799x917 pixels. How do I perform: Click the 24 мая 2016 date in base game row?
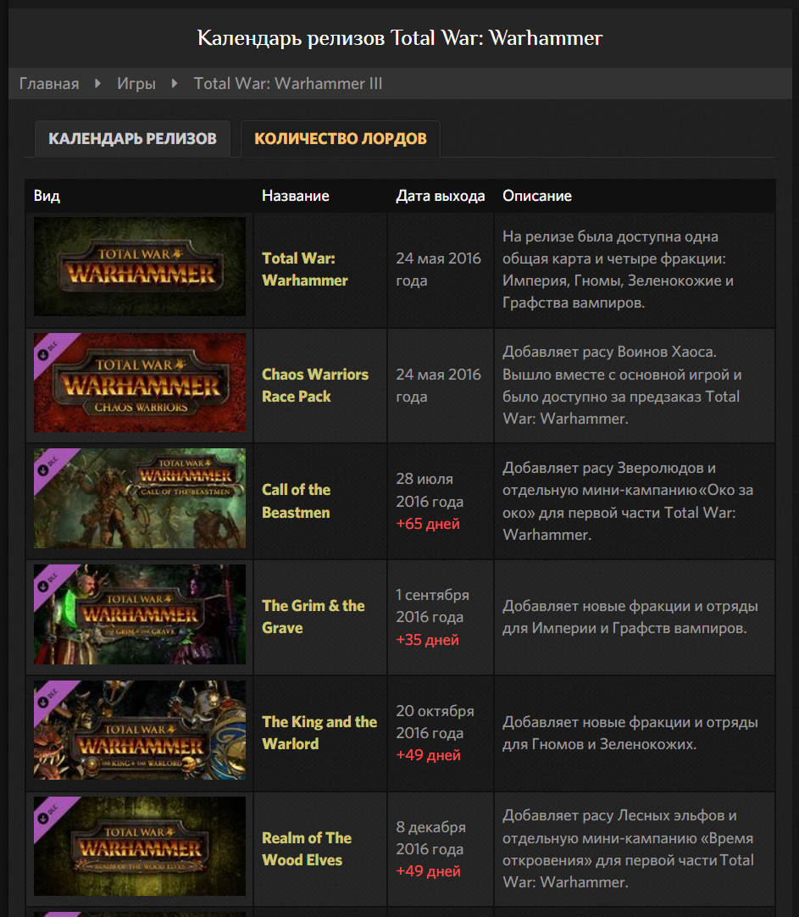tap(438, 269)
